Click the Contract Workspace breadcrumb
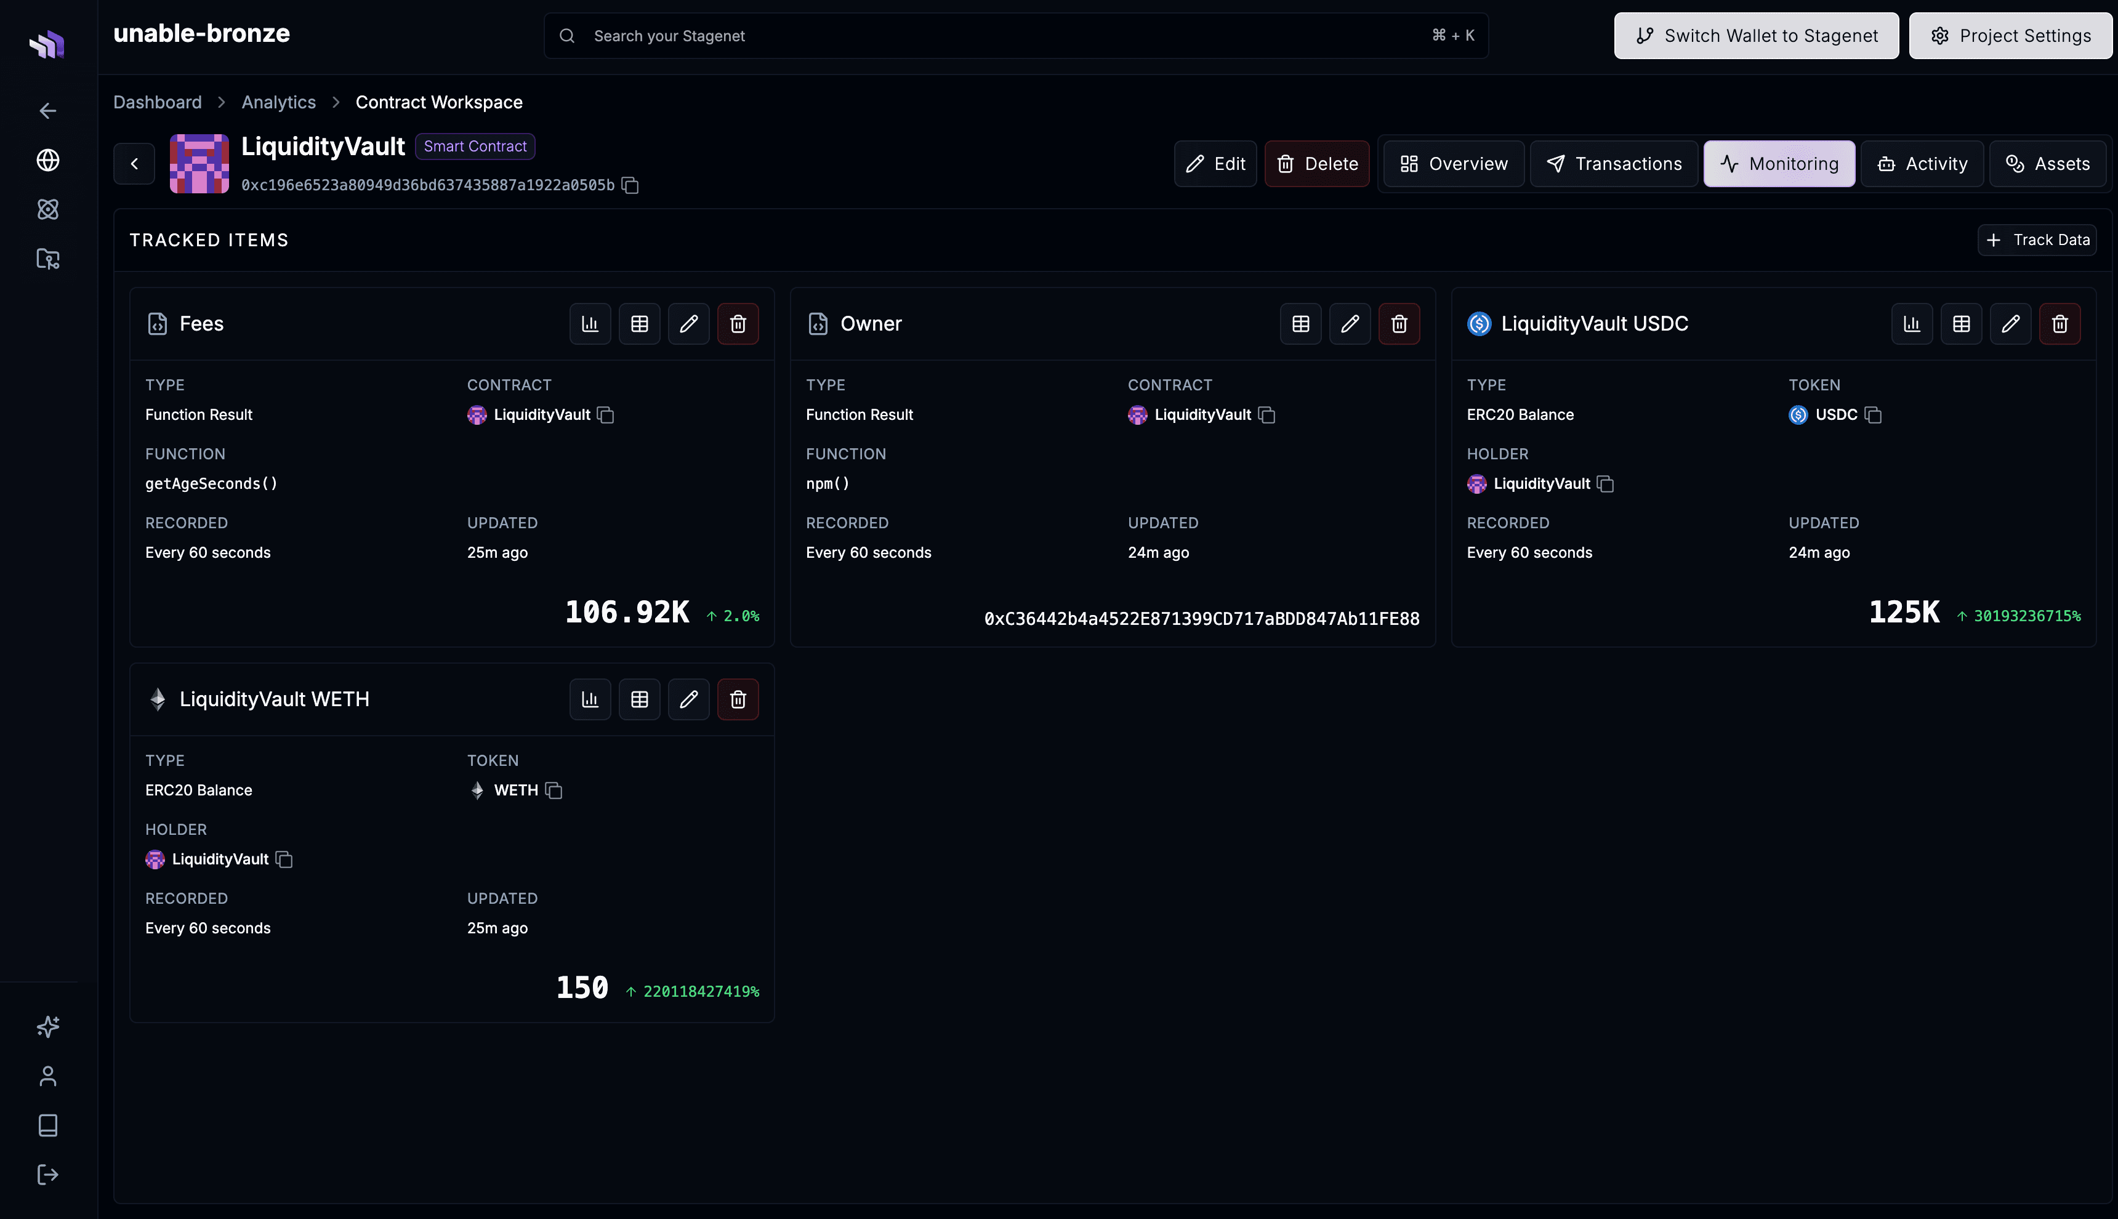The image size is (2118, 1219). point(438,102)
